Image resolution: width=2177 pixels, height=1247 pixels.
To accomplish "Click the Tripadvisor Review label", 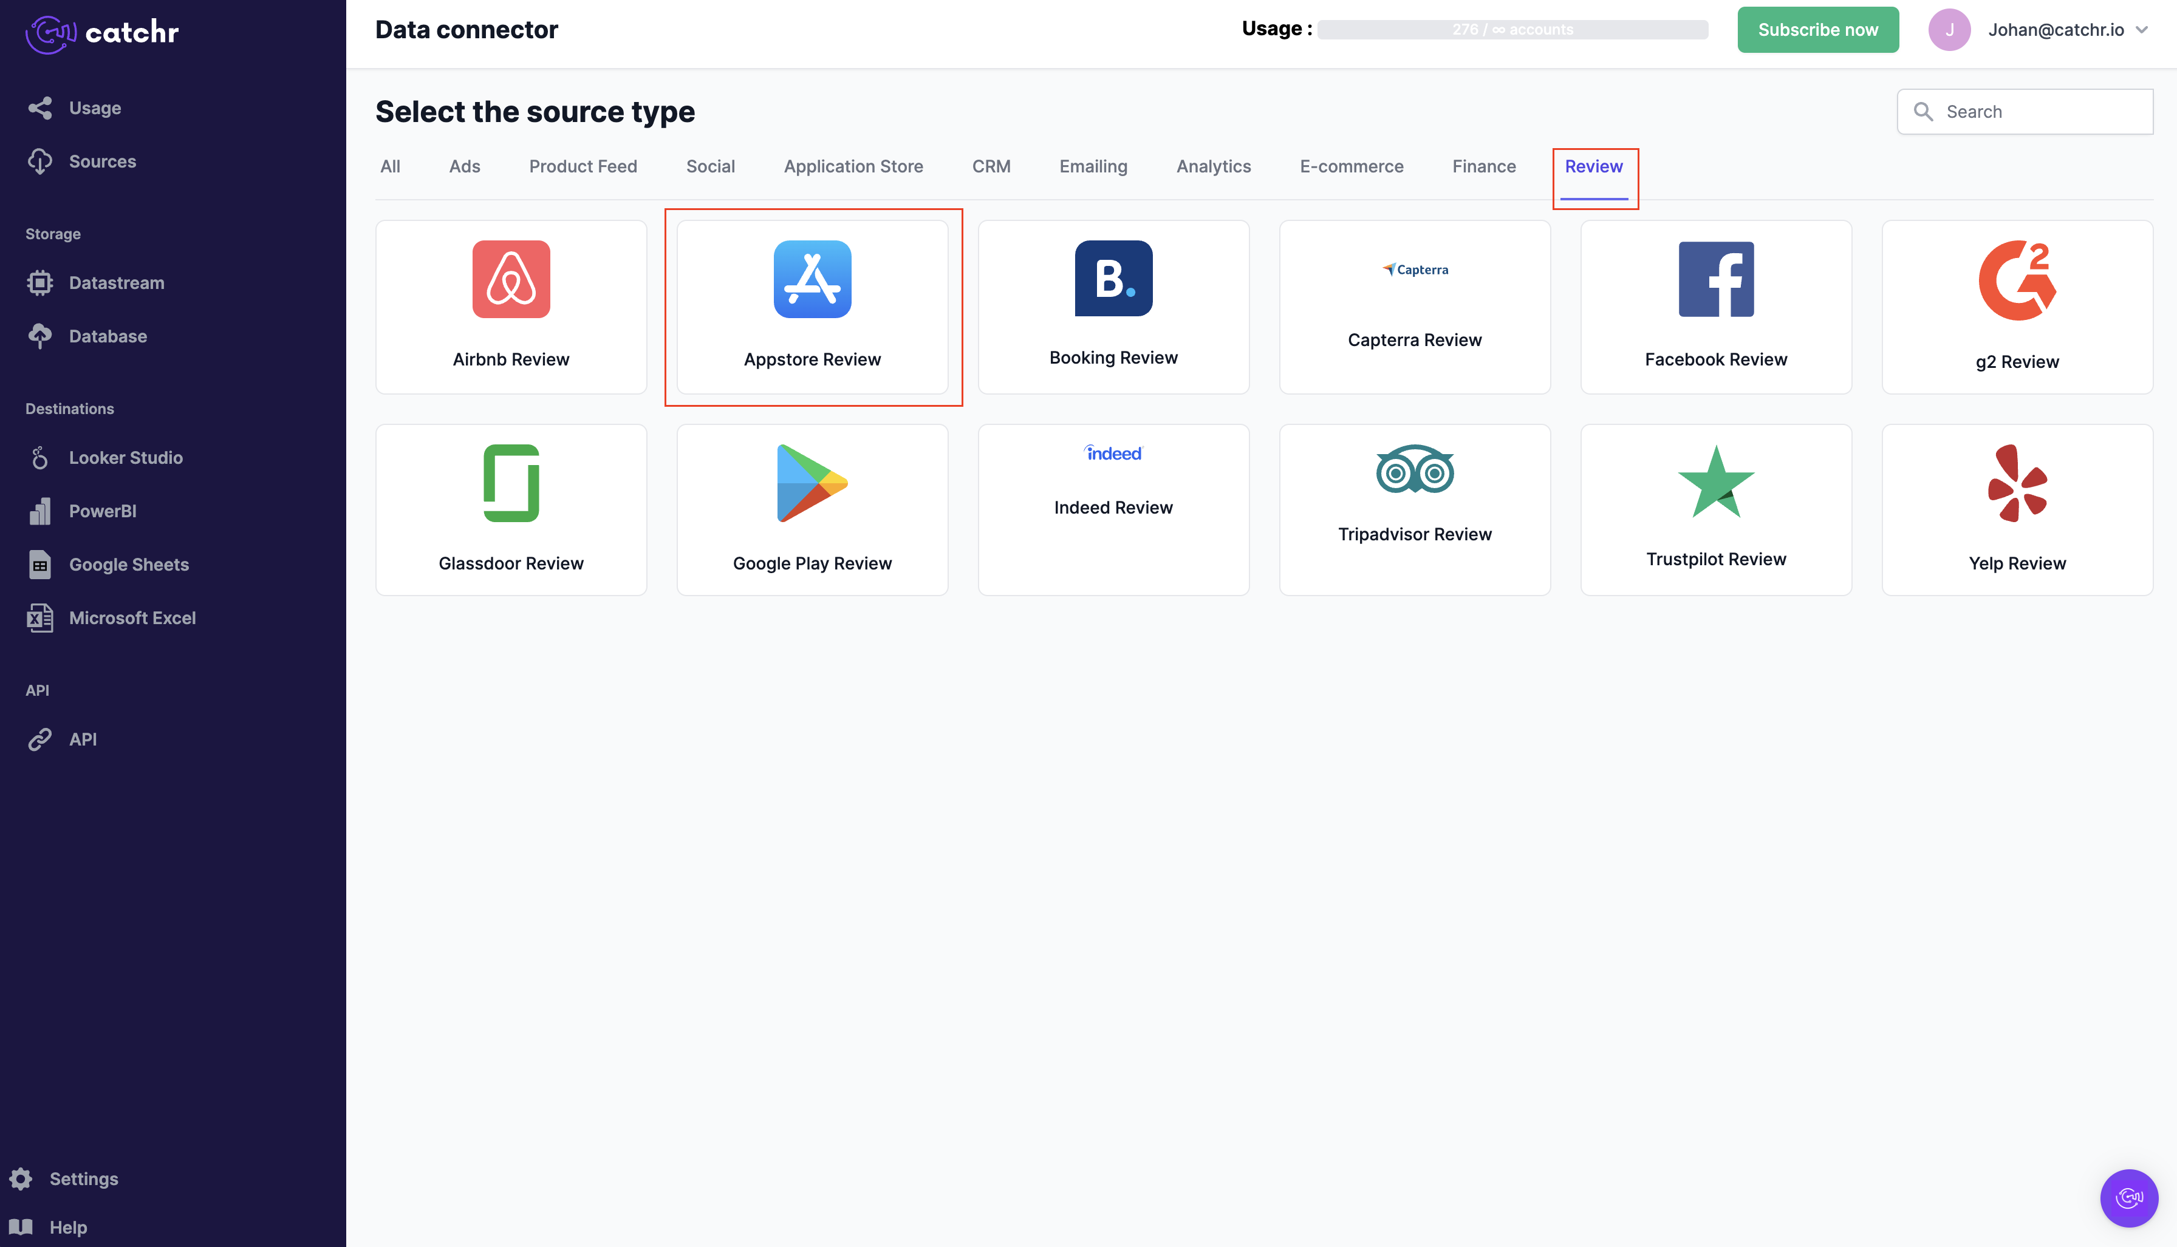I will (1415, 534).
